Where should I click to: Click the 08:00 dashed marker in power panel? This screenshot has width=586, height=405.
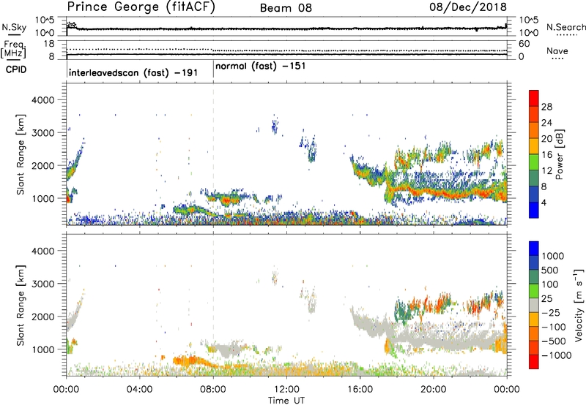pos(213,154)
